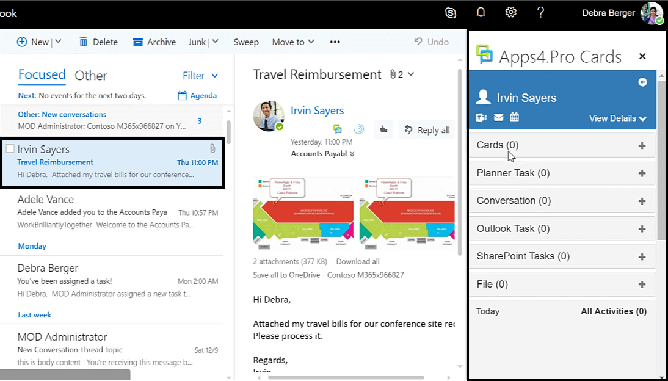This screenshot has height=381, width=668.
Task: Open the Other: New conversations row
Action: point(112,121)
